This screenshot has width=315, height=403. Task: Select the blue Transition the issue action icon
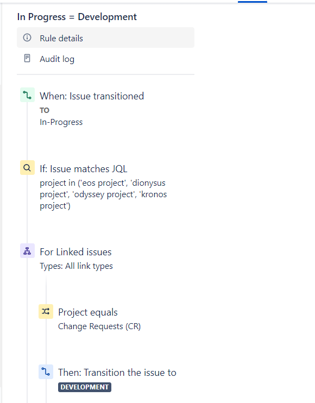tap(46, 371)
